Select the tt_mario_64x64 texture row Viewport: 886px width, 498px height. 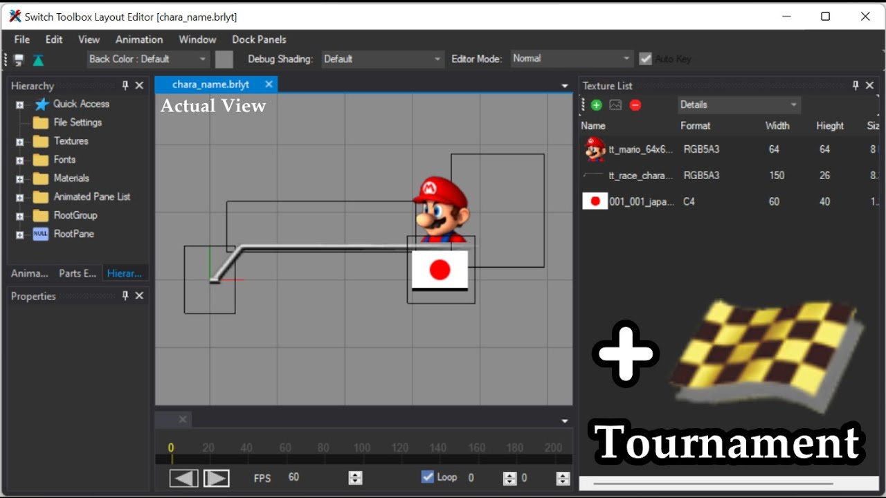tap(730, 149)
